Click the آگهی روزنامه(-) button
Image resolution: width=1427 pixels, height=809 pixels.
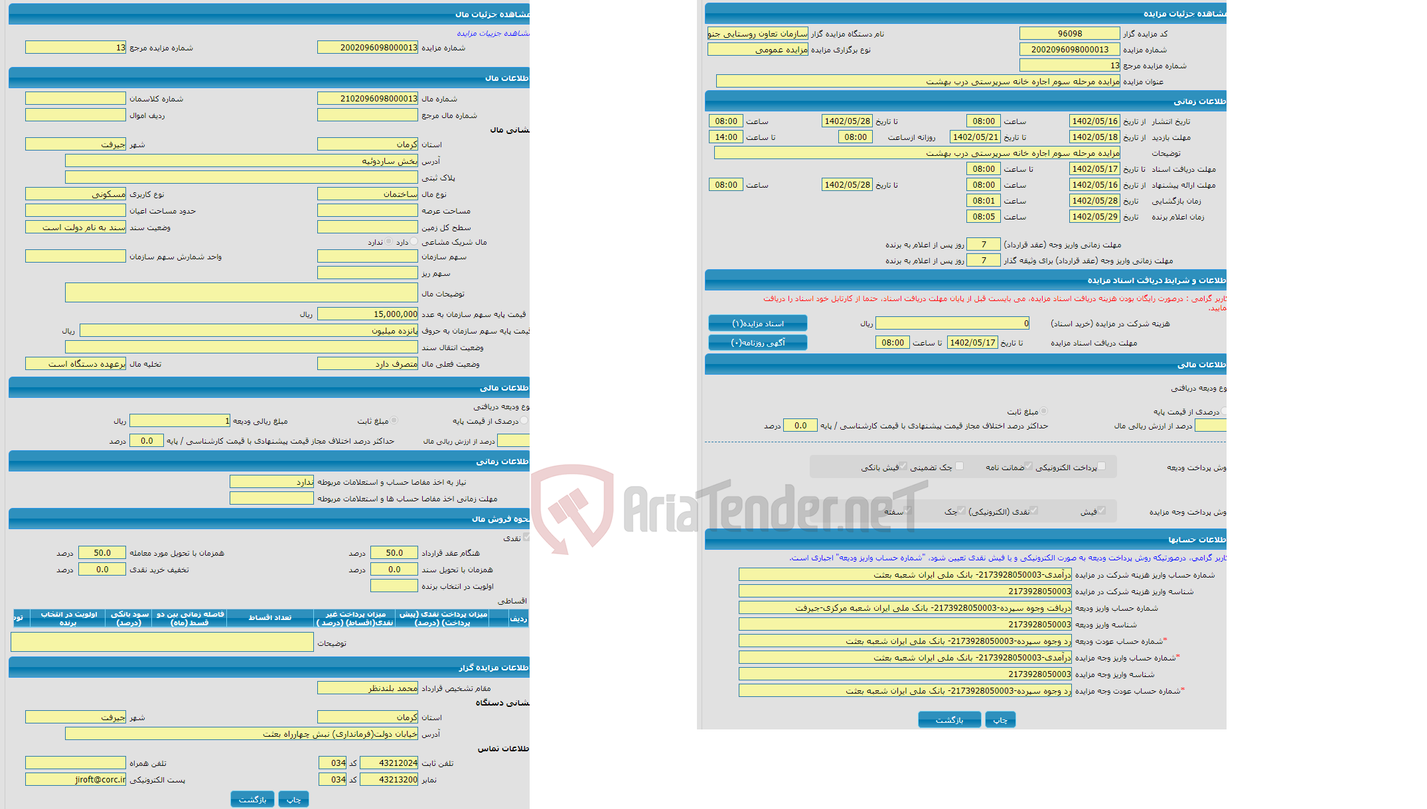(x=747, y=343)
